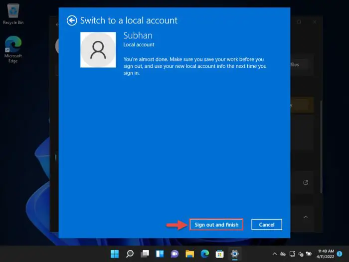Launch Teams Chat from taskbar
Image resolution: width=349 pixels, height=262 pixels.
click(x=174, y=254)
